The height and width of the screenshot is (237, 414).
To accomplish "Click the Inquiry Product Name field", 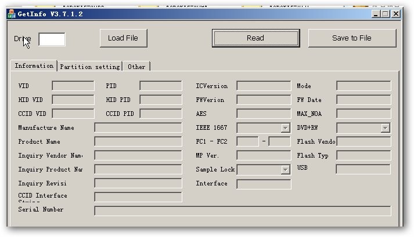I will pos(138,169).
